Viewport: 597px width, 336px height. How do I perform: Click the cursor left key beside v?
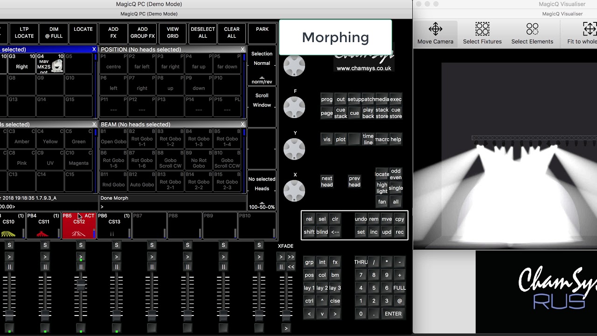[x=309, y=314]
